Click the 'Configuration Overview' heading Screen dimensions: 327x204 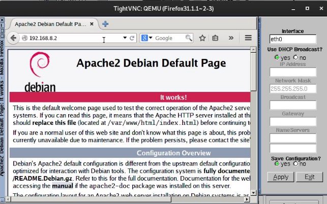173,153
